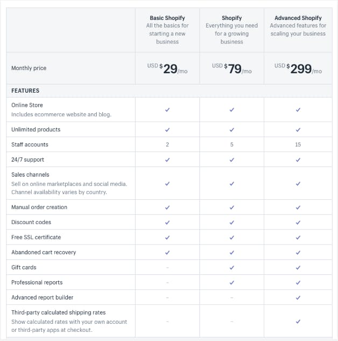Select the Advanced Shopify plan heading

[298, 18]
